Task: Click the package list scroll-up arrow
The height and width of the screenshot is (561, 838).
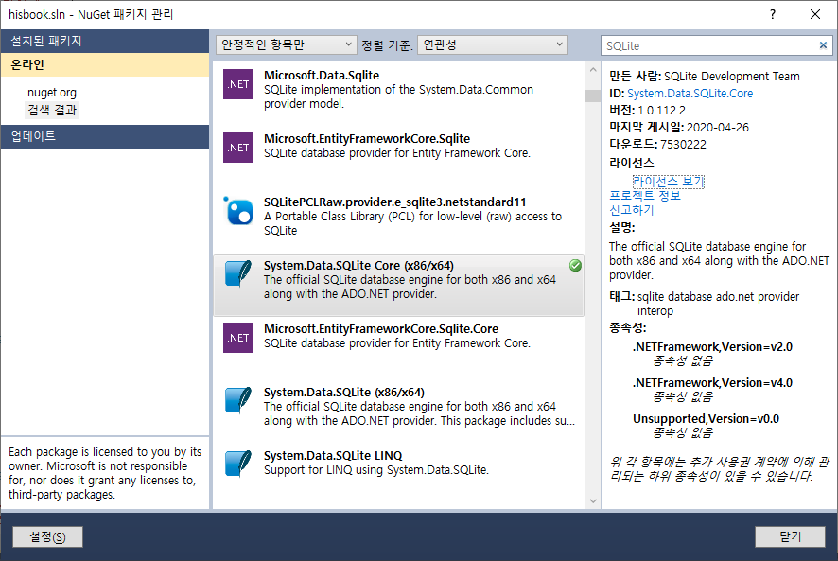Action: click(593, 70)
